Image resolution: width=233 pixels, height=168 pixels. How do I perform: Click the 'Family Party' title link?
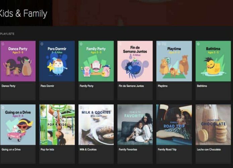point(86,86)
